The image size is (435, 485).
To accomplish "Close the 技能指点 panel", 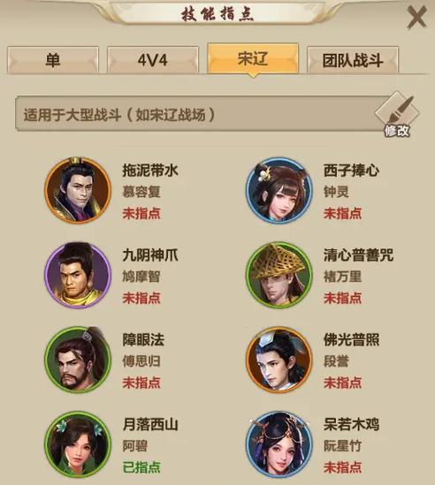I will pyautogui.click(x=416, y=18).
